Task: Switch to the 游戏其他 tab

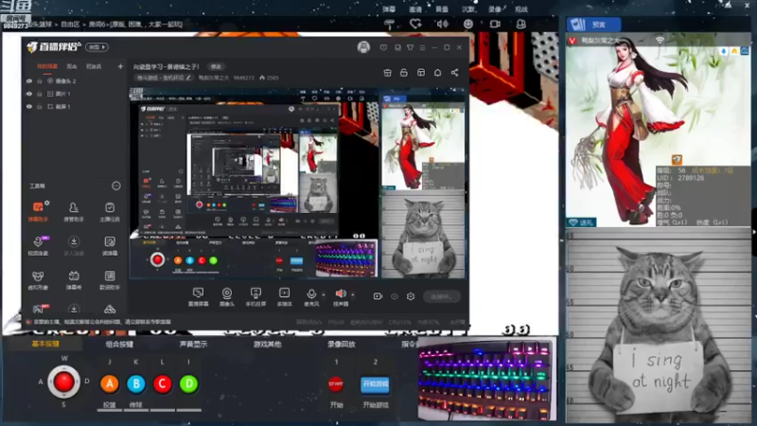Action: click(267, 344)
